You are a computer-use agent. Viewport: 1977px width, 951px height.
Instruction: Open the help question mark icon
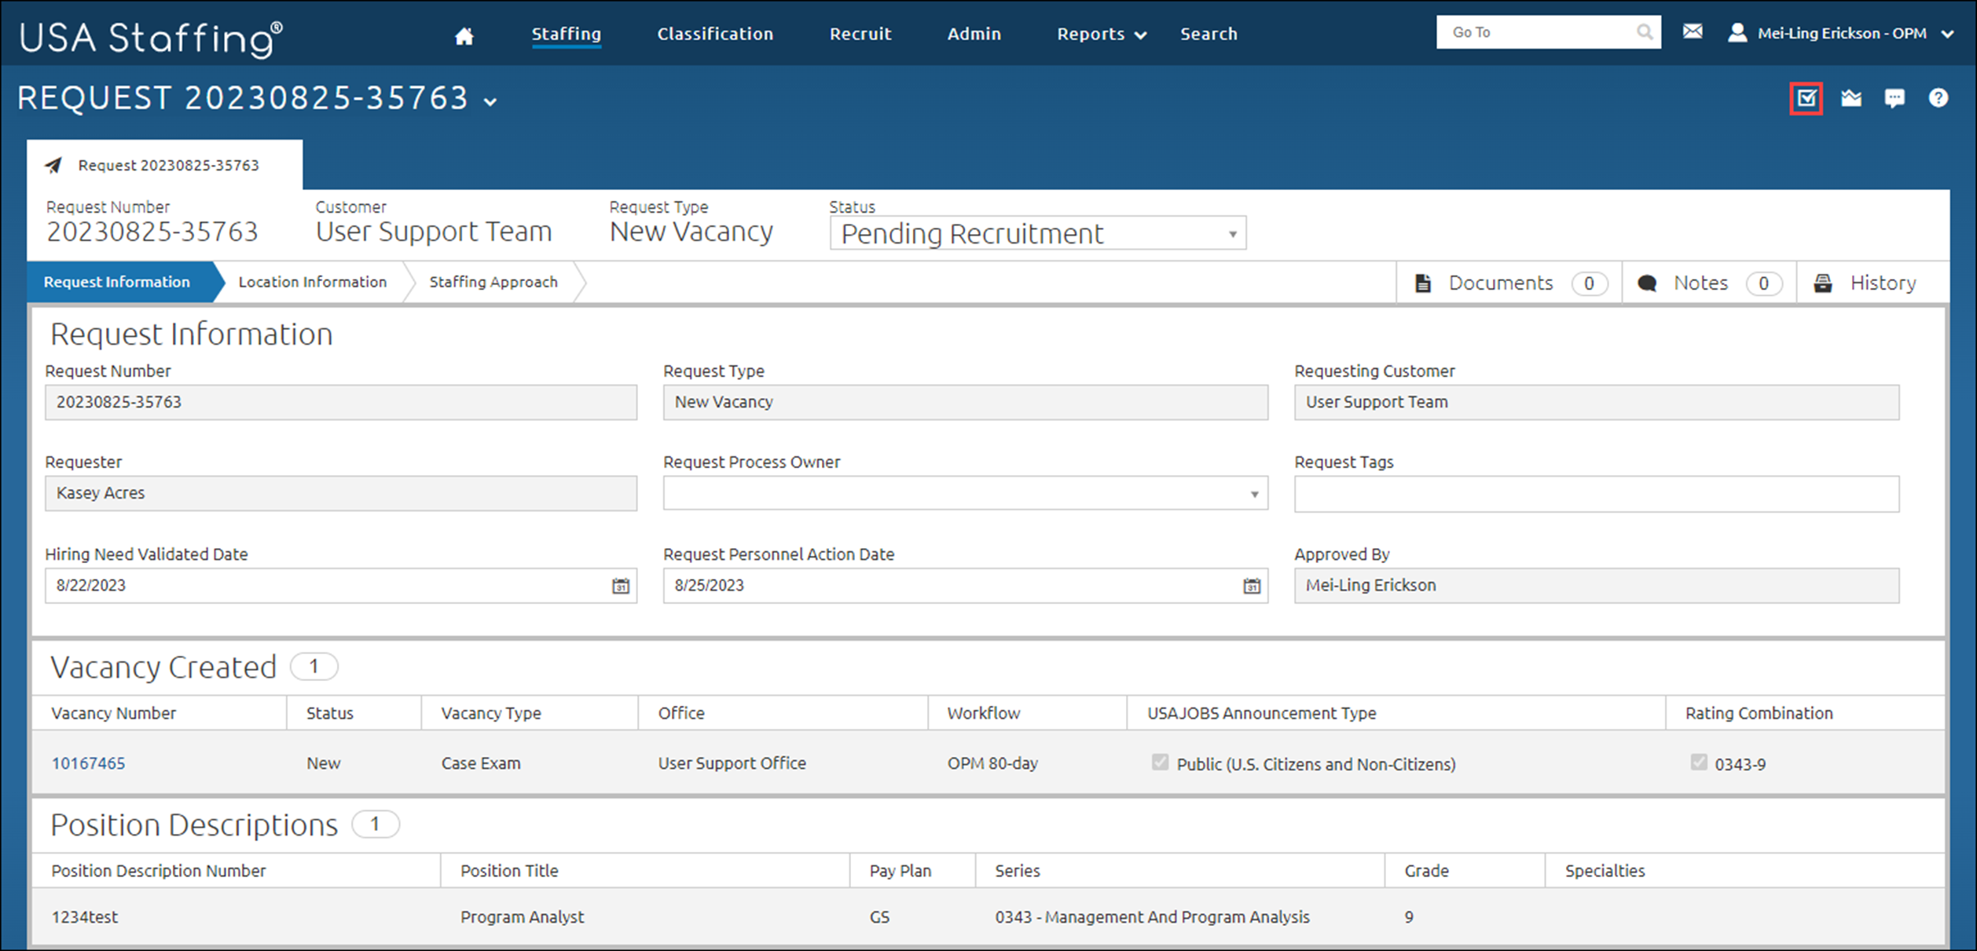point(1938,98)
